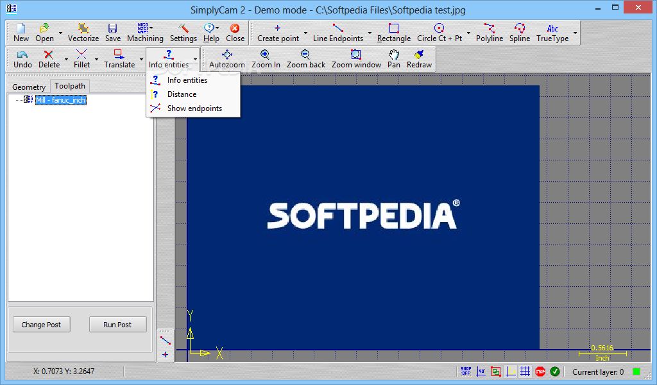The height and width of the screenshot is (385, 657).
Task: Toggle the SNAP OFF status icon
Action: click(466, 371)
